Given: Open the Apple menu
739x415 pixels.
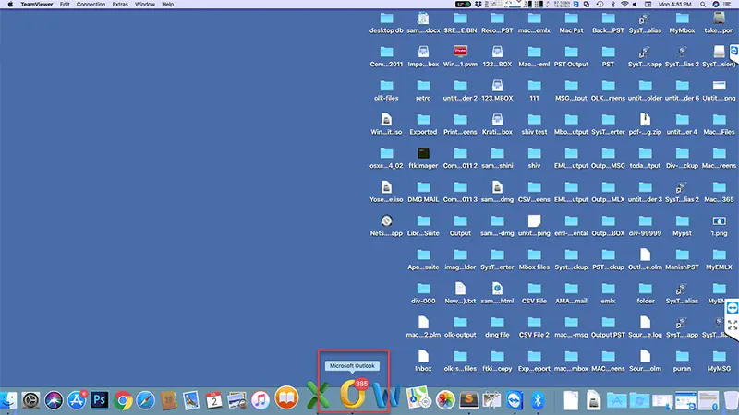Looking at the screenshot, I should (10, 5).
